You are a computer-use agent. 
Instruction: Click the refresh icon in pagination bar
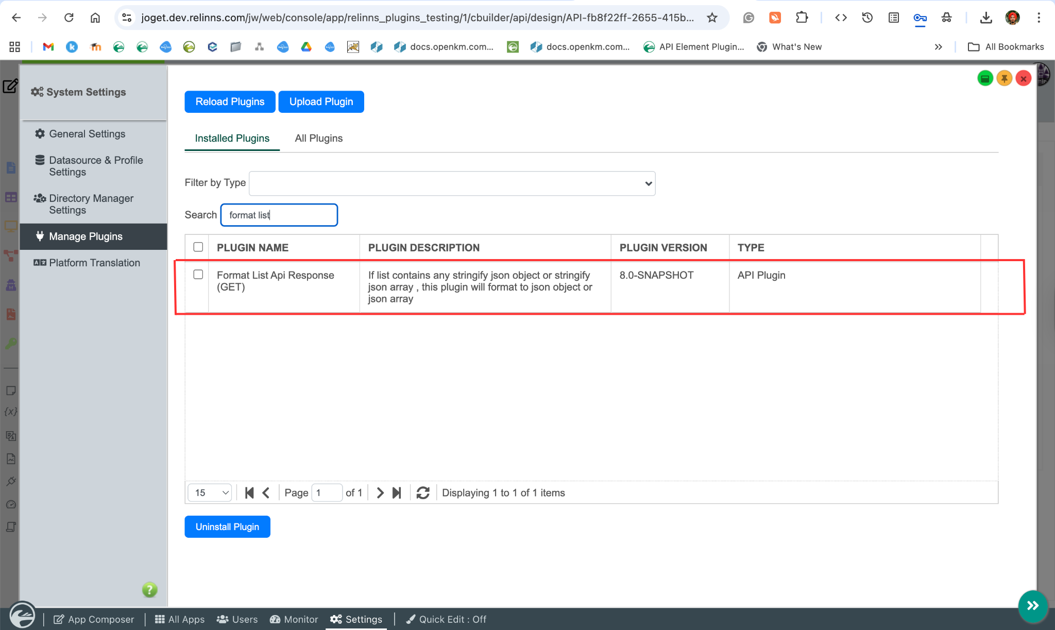click(423, 493)
